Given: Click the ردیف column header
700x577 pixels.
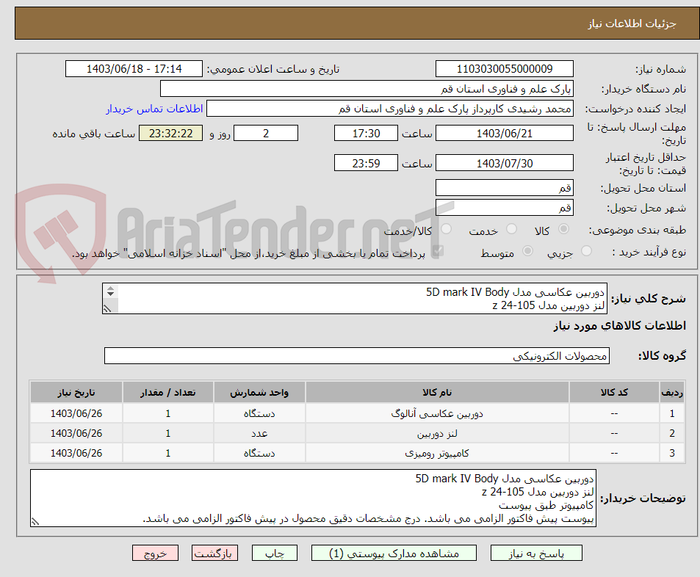Looking at the screenshot, I should pyautogui.click(x=672, y=392).
